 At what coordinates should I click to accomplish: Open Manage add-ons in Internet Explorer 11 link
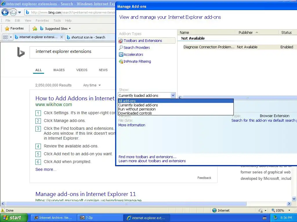click(86, 194)
